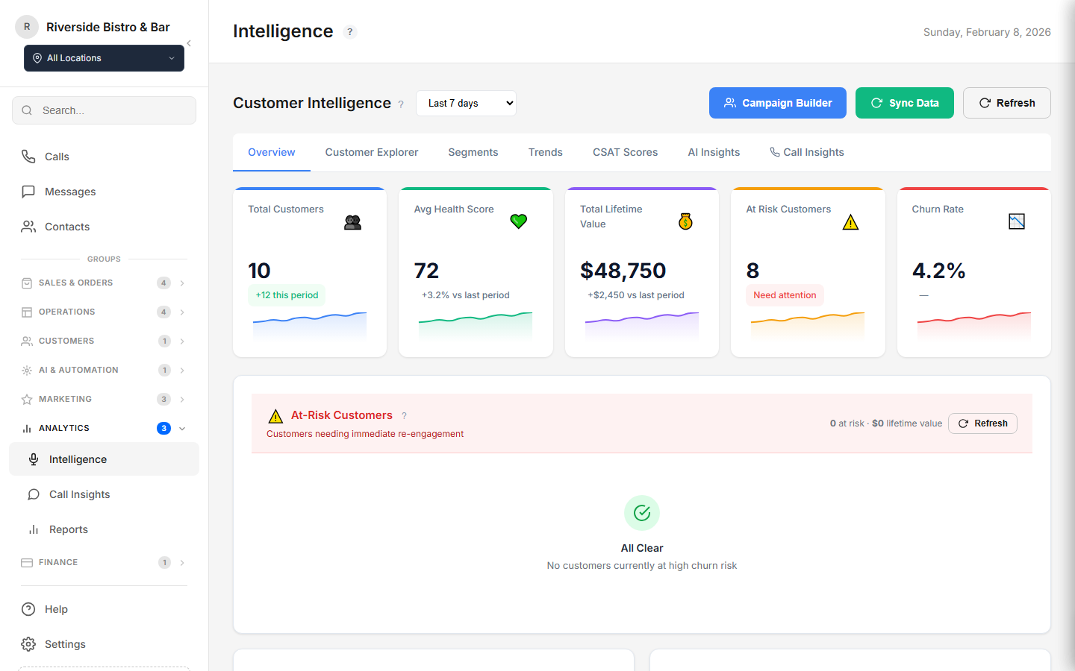Refresh the At-Risk Customers panel
Screen dimensions: 1075x671
tap(982, 423)
